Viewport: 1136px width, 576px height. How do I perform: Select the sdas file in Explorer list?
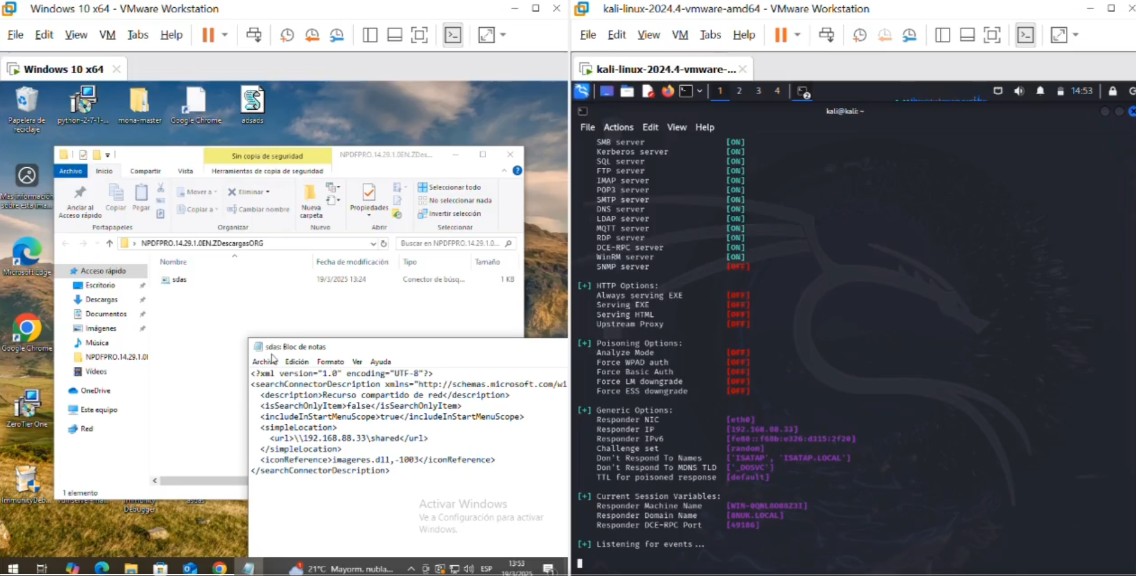179,279
